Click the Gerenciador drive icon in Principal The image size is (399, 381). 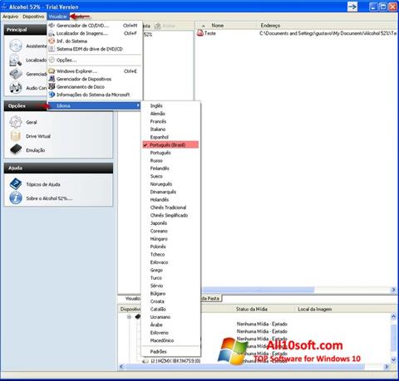pos(16,74)
